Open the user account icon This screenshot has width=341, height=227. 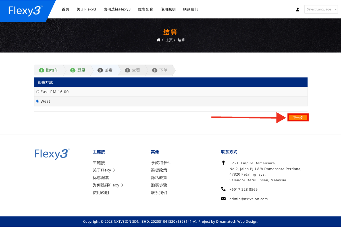[298, 9]
